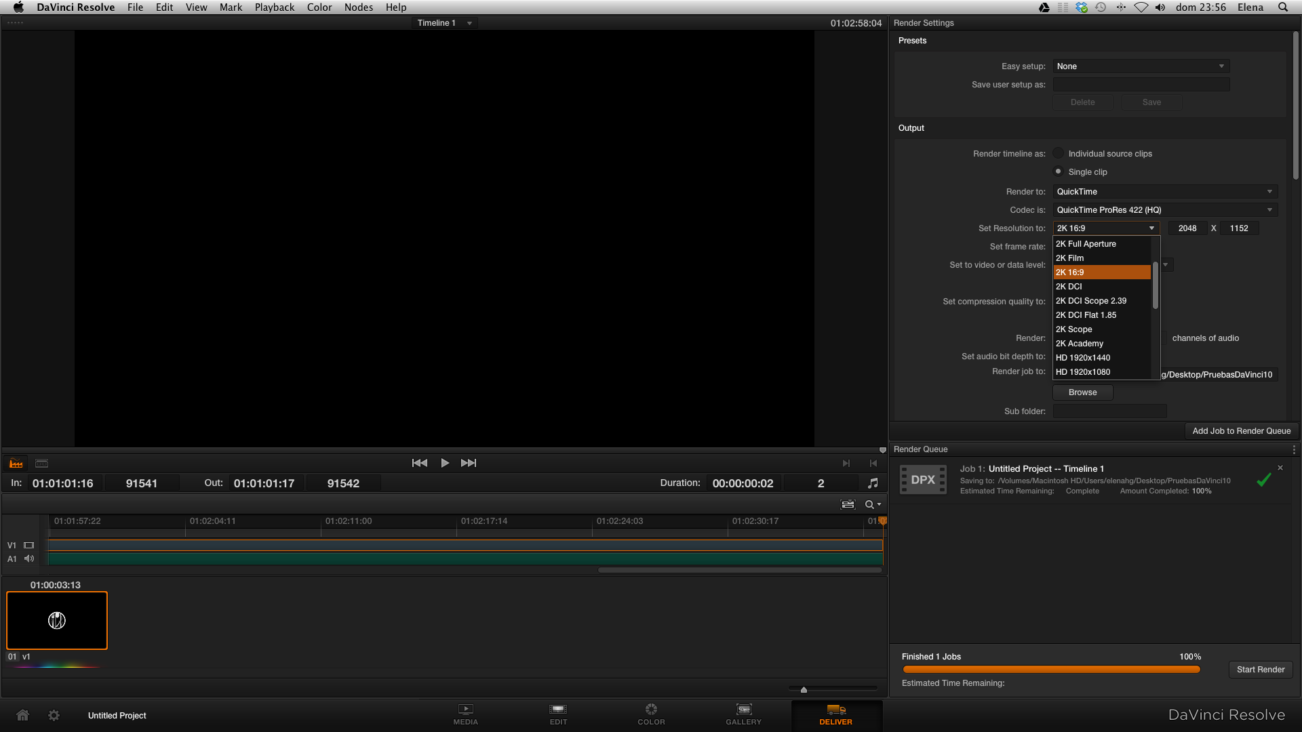Click the Wi-Fi status icon
The width and height of the screenshot is (1302, 732).
click(1141, 7)
